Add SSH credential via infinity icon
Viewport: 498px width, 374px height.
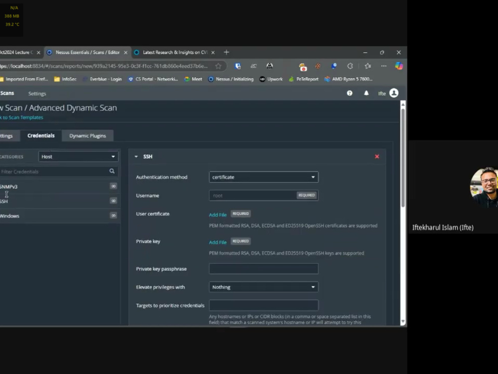coord(114,201)
